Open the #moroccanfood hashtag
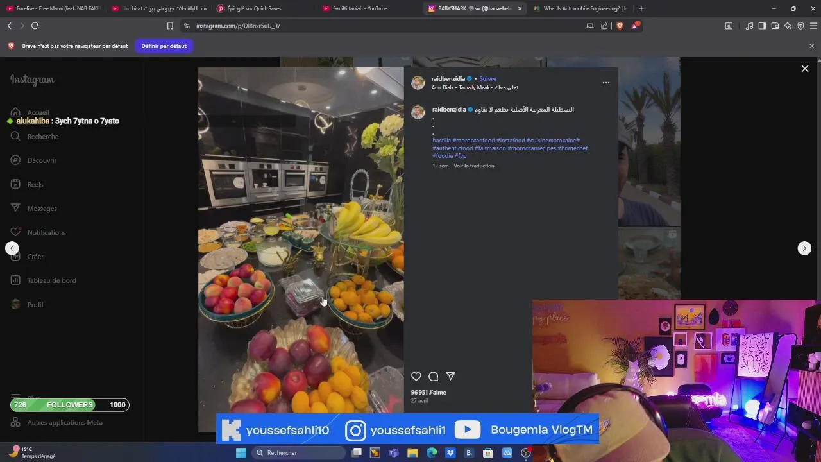 pyautogui.click(x=473, y=141)
